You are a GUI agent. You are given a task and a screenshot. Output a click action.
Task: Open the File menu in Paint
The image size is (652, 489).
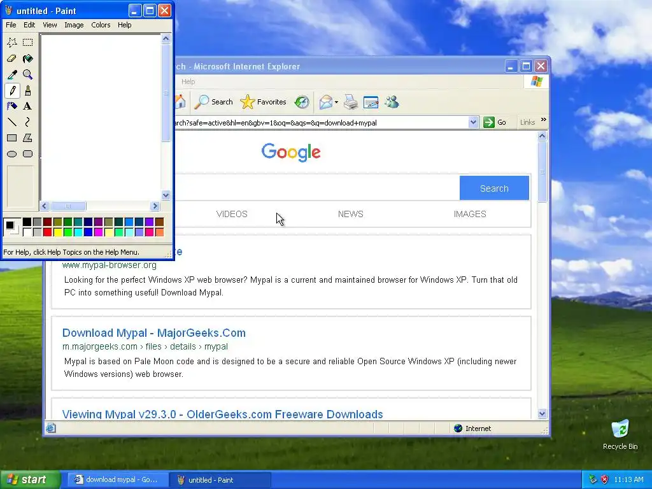pyautogui.click(x=11, y=25)
